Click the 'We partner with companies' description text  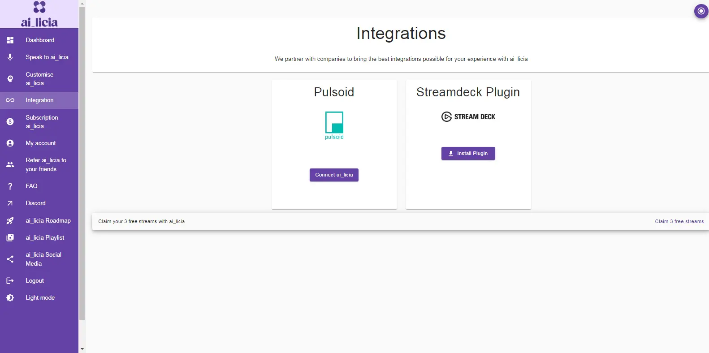tap(401, 59)
